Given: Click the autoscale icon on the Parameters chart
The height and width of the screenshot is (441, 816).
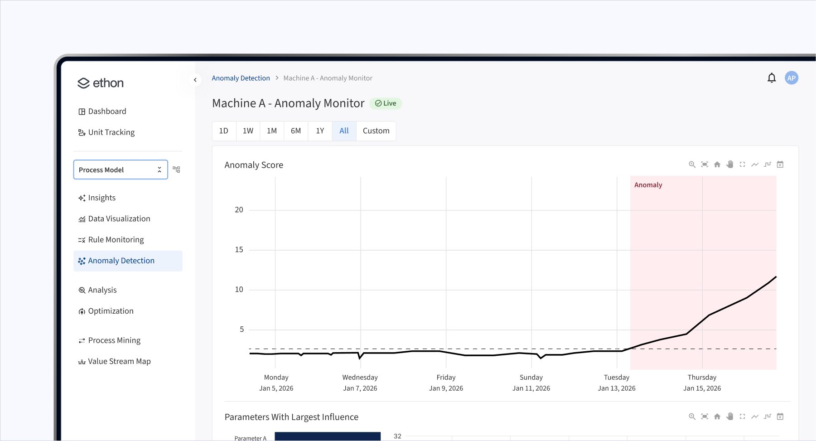Looking at the screenshot, I should tap(705, 416).
